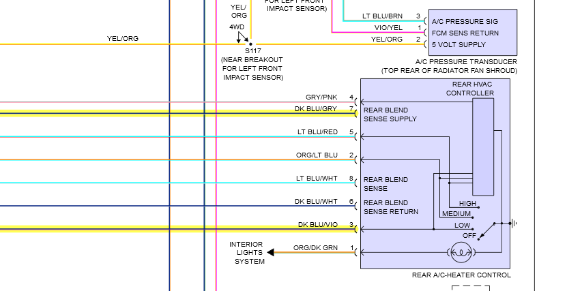Click the ORG/DK GRN wire label
The image size is (567, 291).
(315, 247)
